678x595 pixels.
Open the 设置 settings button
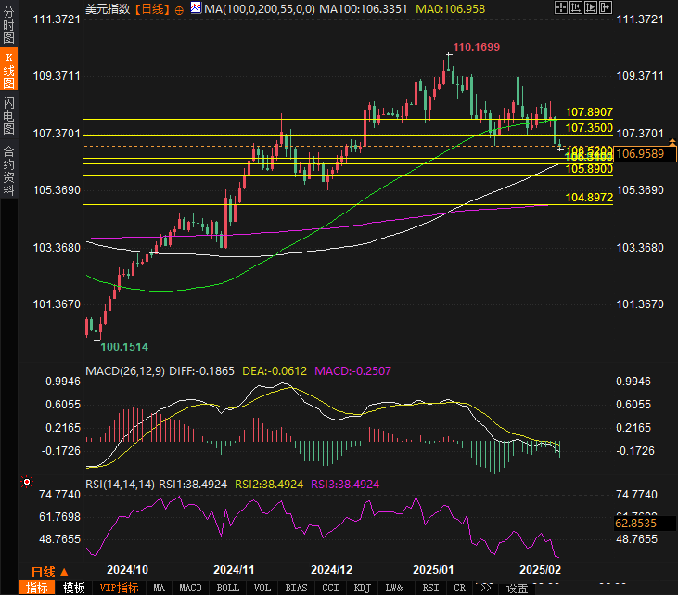coord(517,588)
